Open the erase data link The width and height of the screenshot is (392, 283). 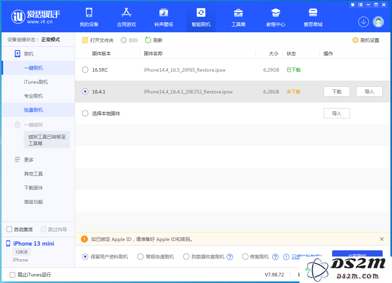(x=307, y=257)
